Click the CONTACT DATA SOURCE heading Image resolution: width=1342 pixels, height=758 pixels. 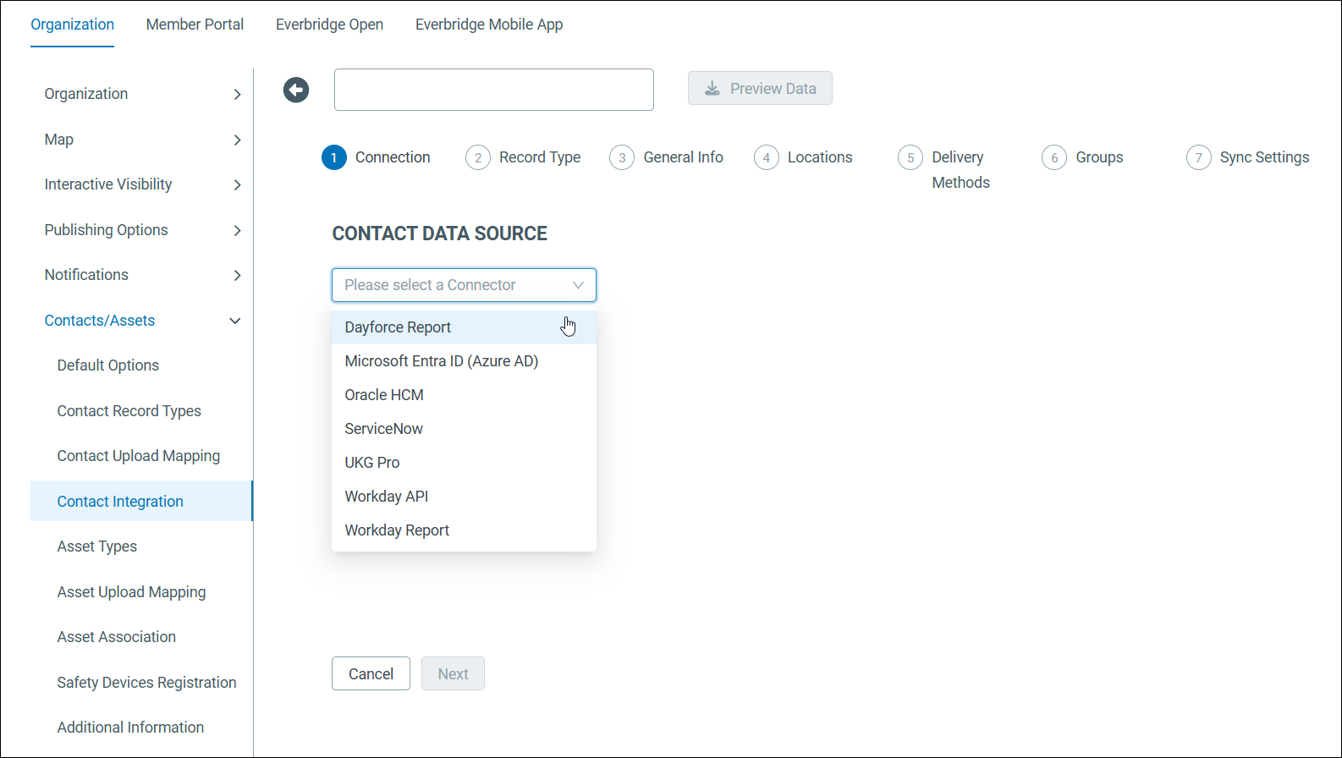440,233
